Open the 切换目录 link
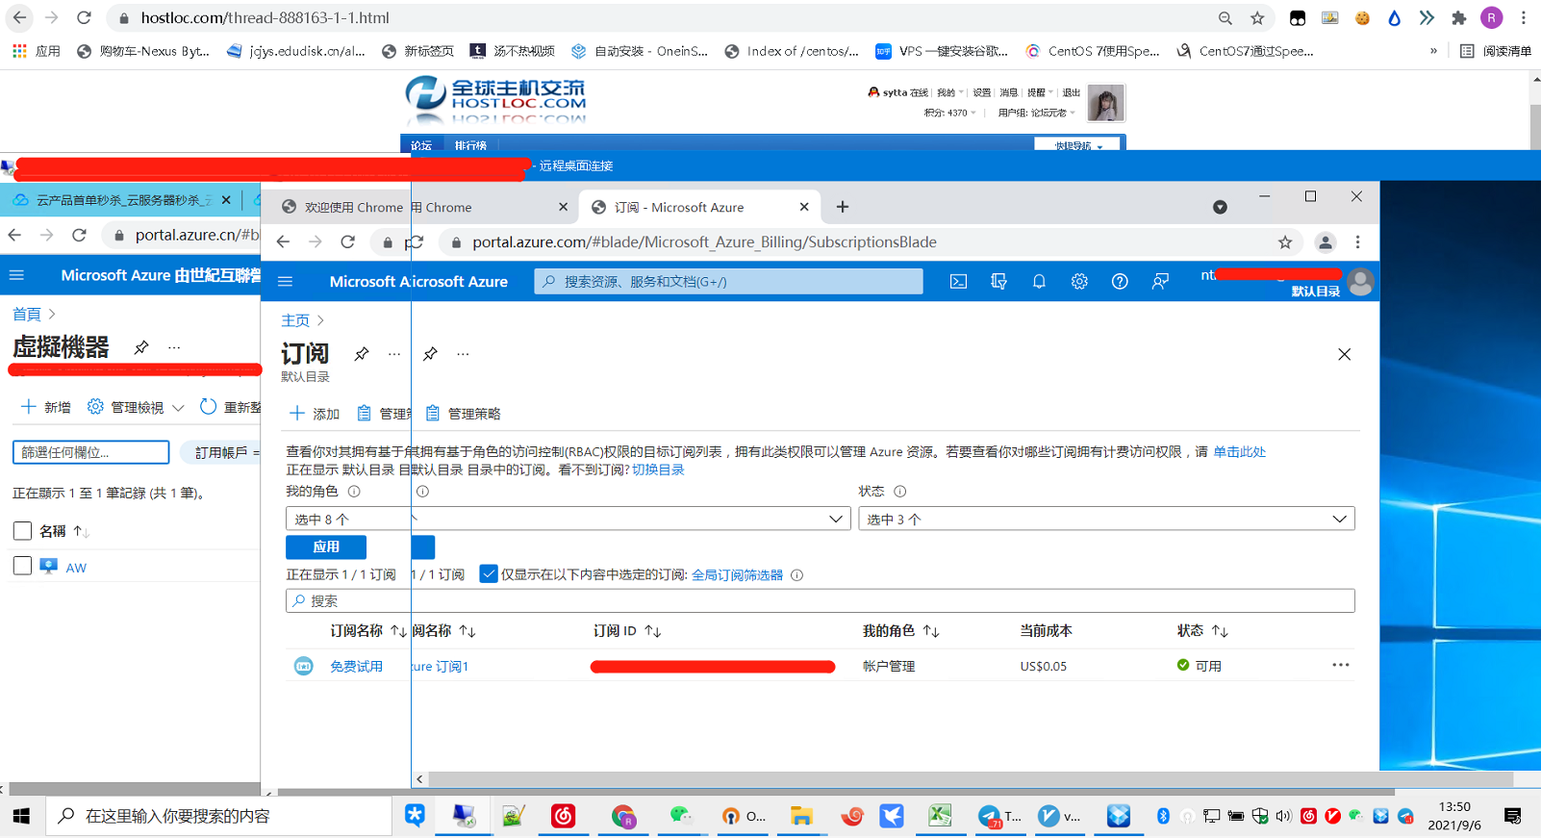The image size is (1541, 838). (658, 470)
